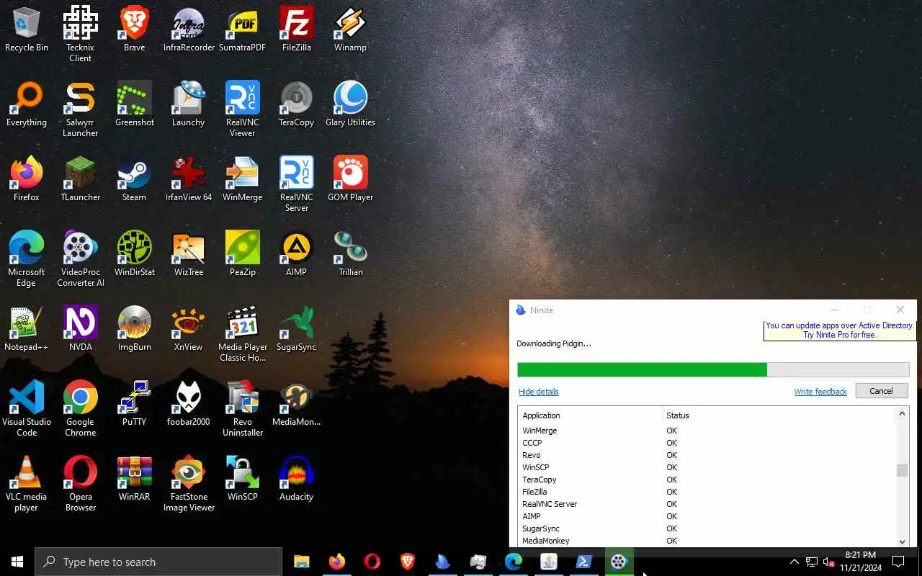Screen dimensions: 922x576
Task: Open the Recycle Bin desktop icon
Action: pos(27,30)
